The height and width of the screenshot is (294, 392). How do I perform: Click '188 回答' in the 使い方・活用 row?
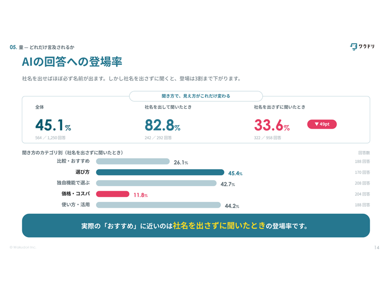click(363, 205)
